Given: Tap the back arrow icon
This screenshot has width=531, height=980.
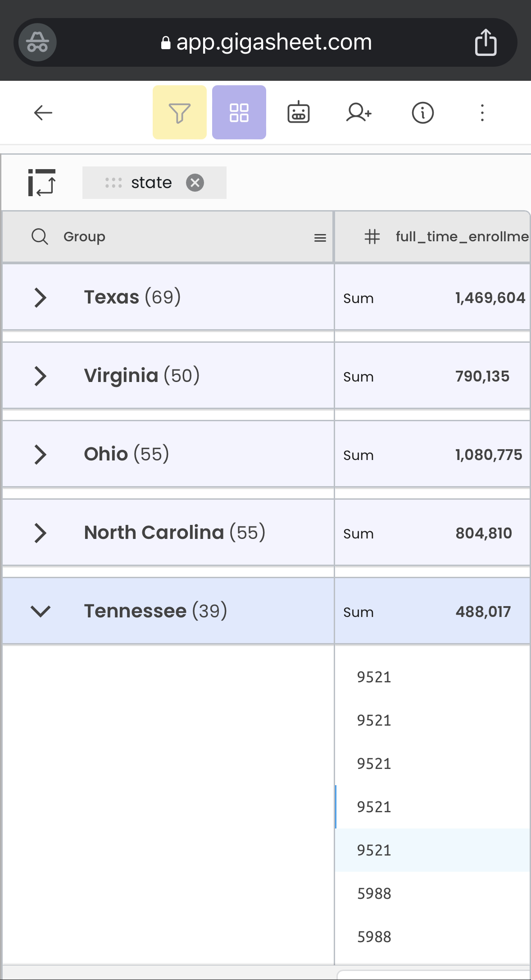Looking at the screenshot, I should pos(43,113).
